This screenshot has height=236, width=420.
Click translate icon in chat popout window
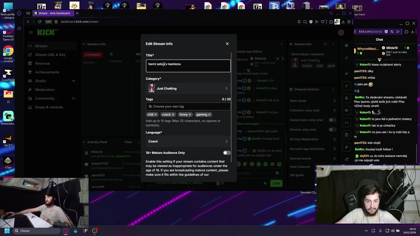(x=392, y=31)
